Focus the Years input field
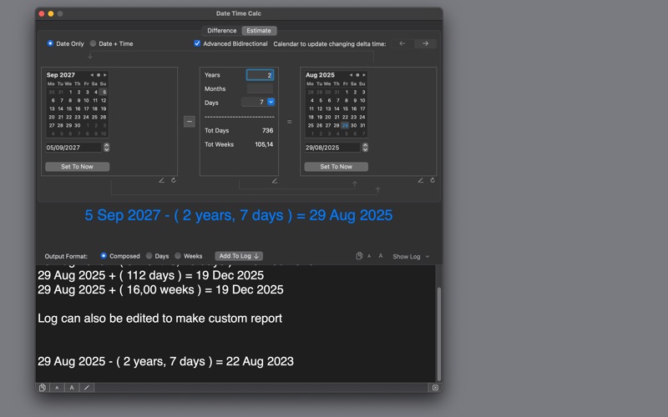The width and height of the screenshot is (668, 417). [x=260, y=75]
